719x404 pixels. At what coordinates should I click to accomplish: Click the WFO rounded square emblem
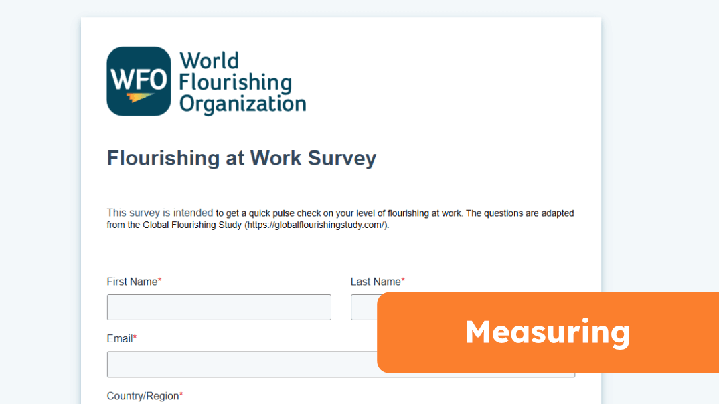point(137,80)
